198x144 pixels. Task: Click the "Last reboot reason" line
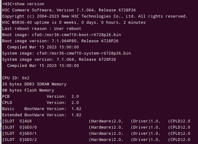coord(41,28)
